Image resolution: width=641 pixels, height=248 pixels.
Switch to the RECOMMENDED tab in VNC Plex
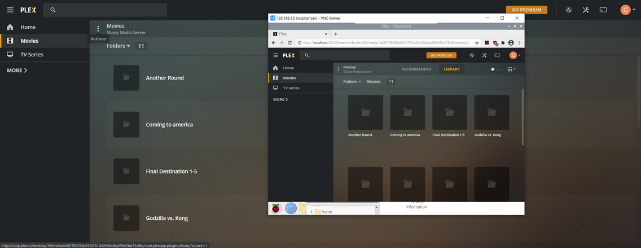(416, 69)
